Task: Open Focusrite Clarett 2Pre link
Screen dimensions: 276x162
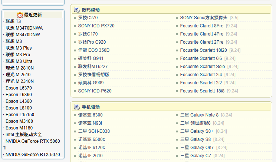Action: click(202, 42)
